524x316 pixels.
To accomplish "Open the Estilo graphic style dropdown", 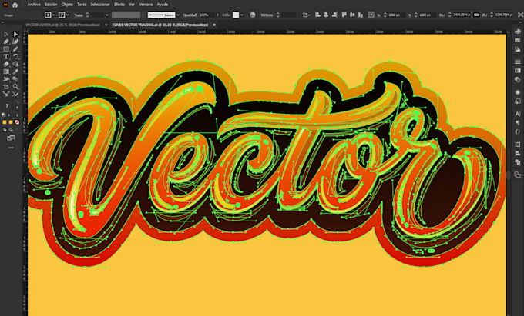I will 242,15.
